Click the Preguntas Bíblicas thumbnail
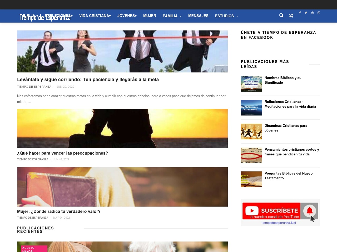 (x=251, y=179)
